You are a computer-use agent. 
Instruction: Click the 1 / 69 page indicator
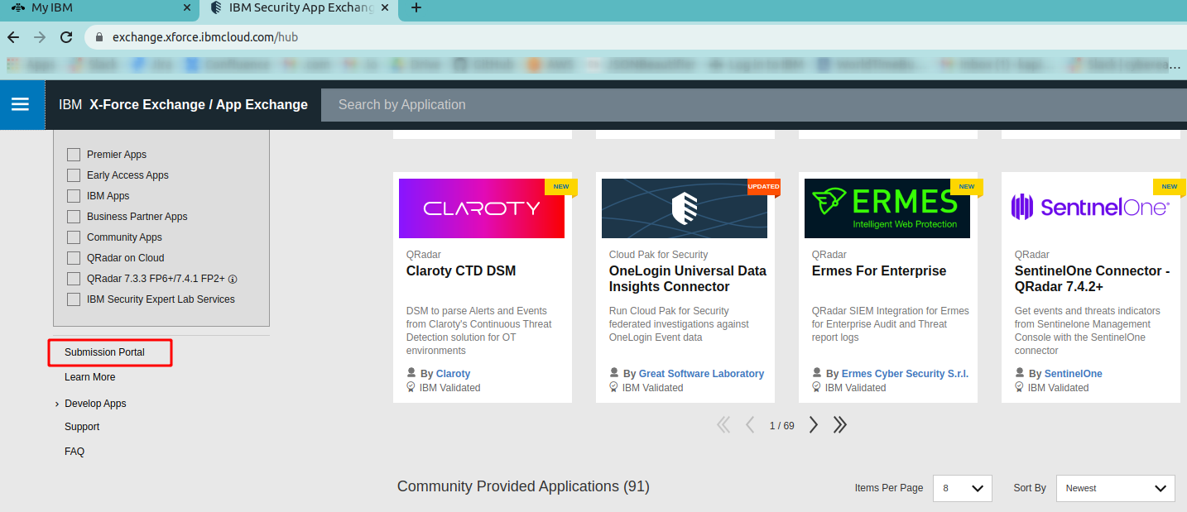(781, 426)
